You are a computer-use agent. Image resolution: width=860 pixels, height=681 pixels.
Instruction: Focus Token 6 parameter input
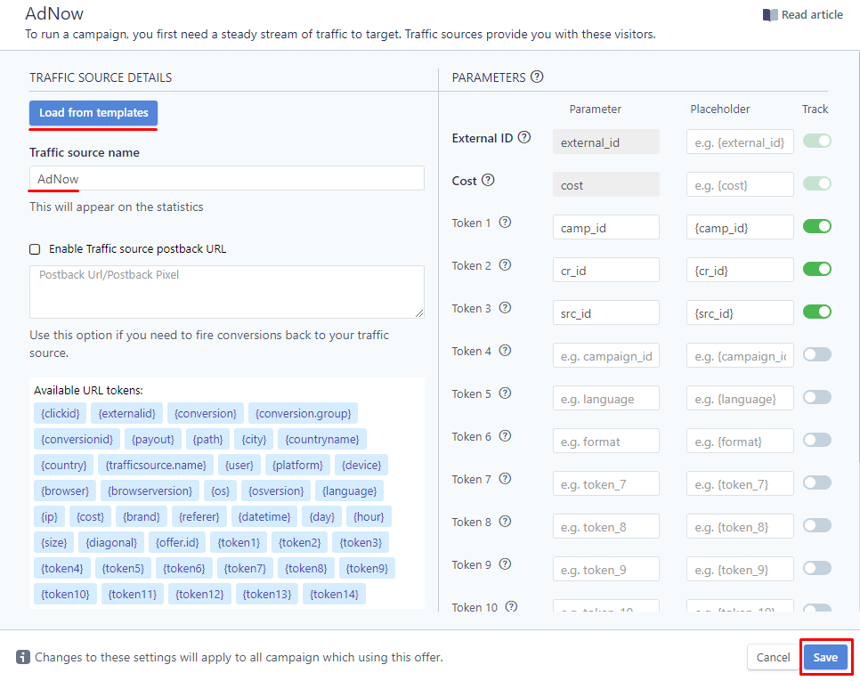pos(605,441)
